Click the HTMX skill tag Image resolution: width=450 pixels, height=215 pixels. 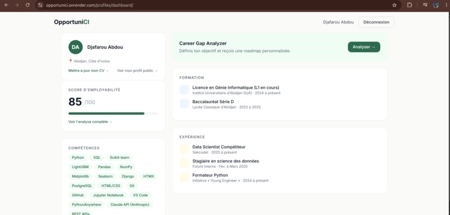(149, 177)
